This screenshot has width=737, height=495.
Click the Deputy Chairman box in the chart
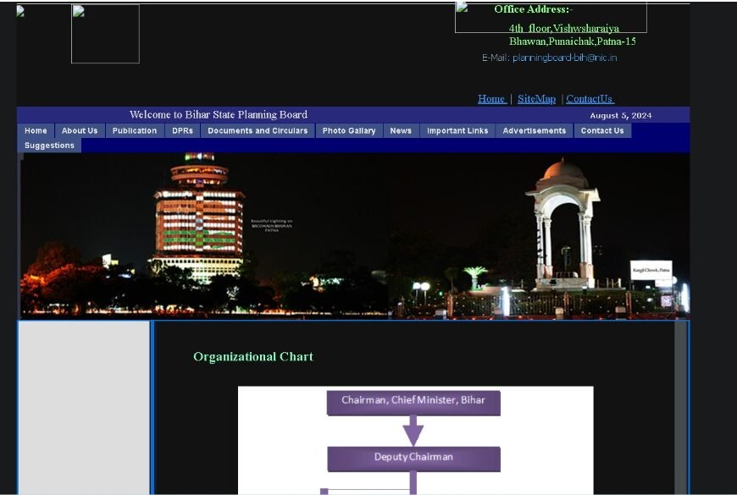tap(413, 457)
